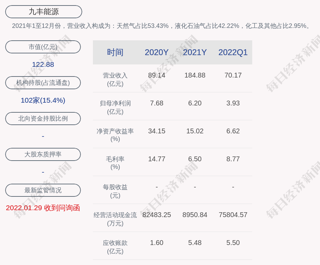The image size is (320, 265).
Task: Click the 184.88 revenue value for 2021Y
Action: [x=195, y=75]
